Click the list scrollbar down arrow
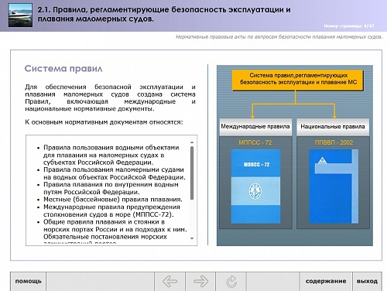This screenshot has width=387, height=291. pyautogui.click(x=192, y=238)
